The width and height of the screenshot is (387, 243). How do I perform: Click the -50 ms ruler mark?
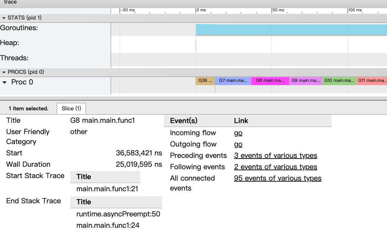(x=127, y=10)
